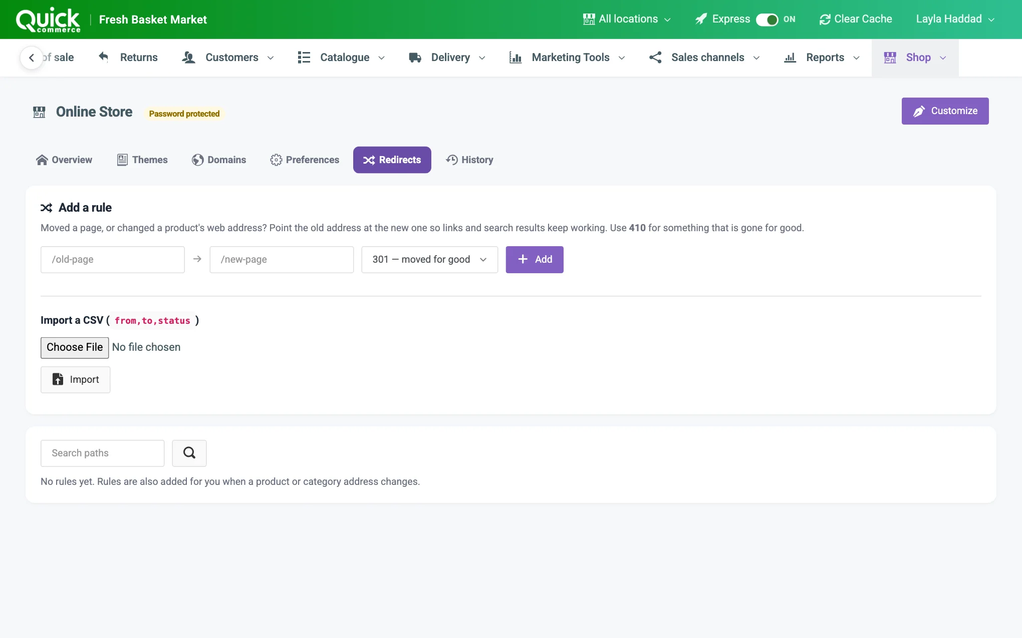The width and height of the screenshot is (1022, 638).
Task: Open the Returns menu item
Action: click(x=128, y=58)
